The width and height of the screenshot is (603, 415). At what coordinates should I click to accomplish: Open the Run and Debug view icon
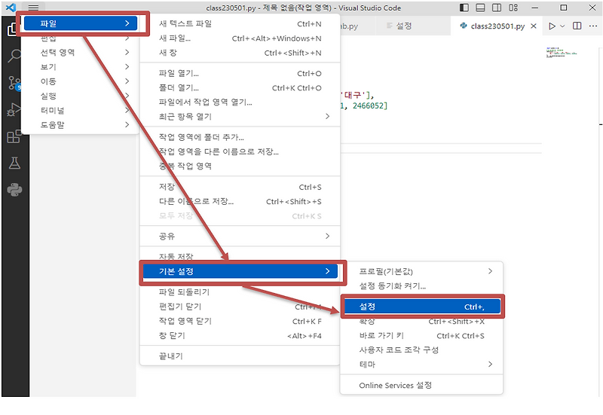(x=14, y=109)
